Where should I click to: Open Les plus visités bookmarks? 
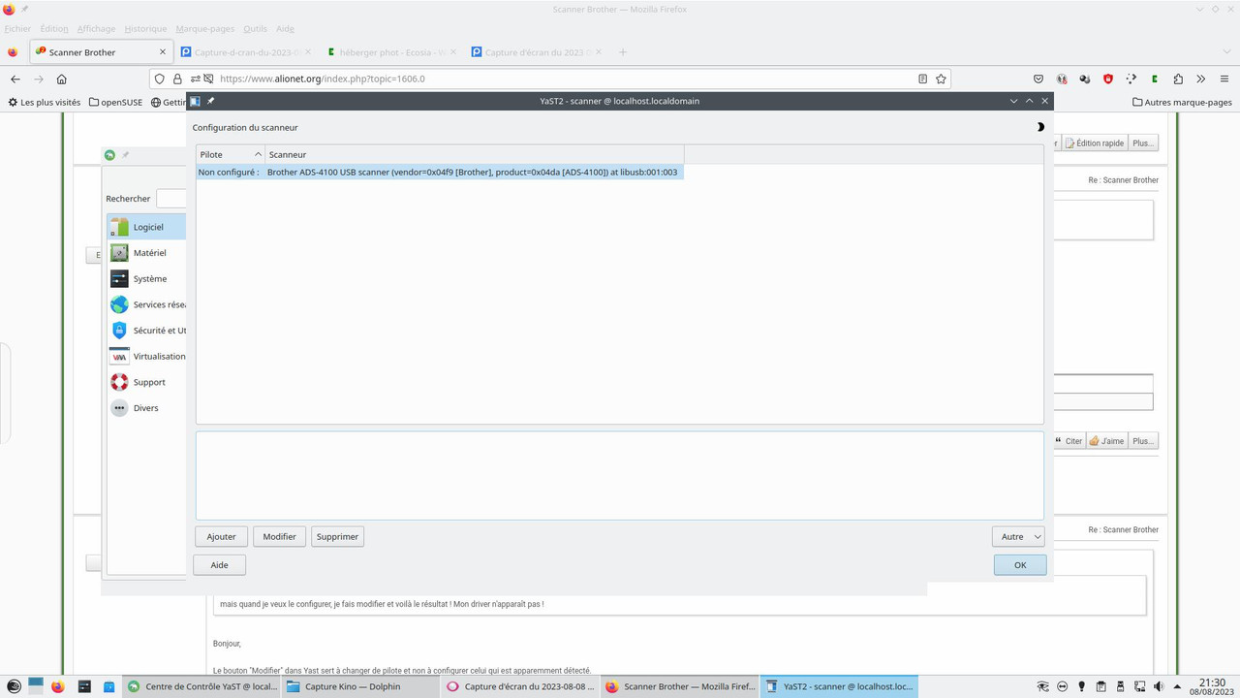tap(45, 102)
